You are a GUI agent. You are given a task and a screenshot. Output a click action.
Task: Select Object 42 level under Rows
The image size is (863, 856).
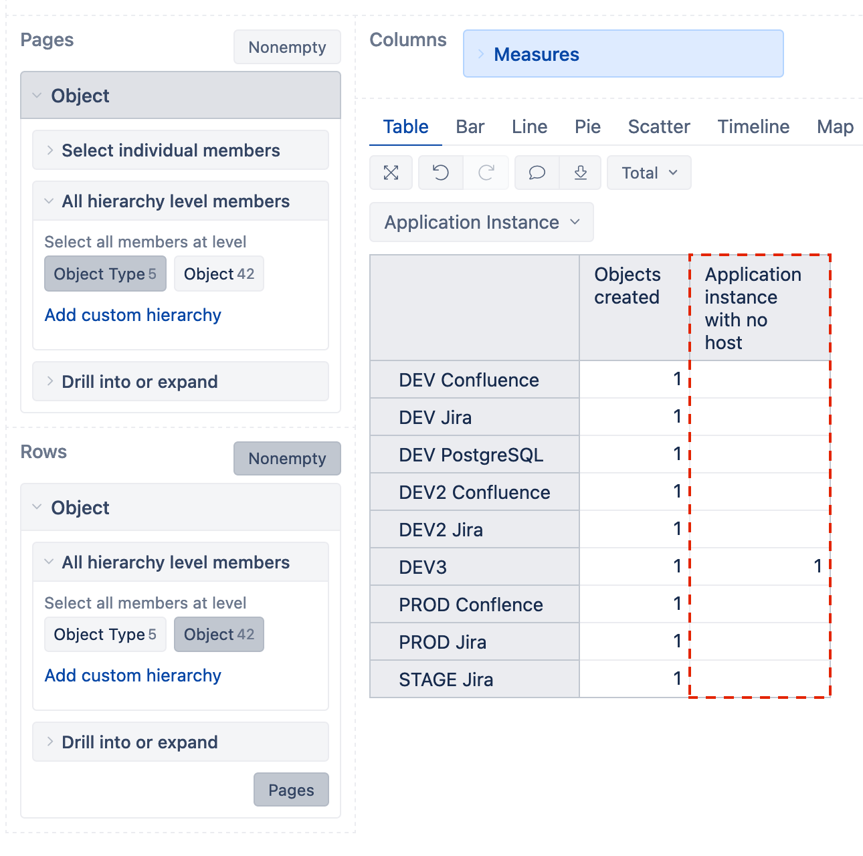point(219,634)
